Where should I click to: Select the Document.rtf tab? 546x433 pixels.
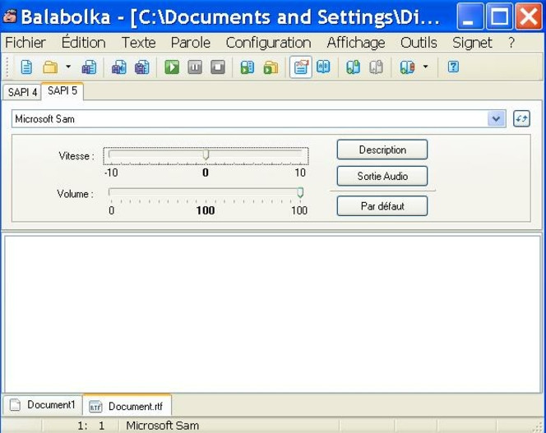click(x=127, y=406)
